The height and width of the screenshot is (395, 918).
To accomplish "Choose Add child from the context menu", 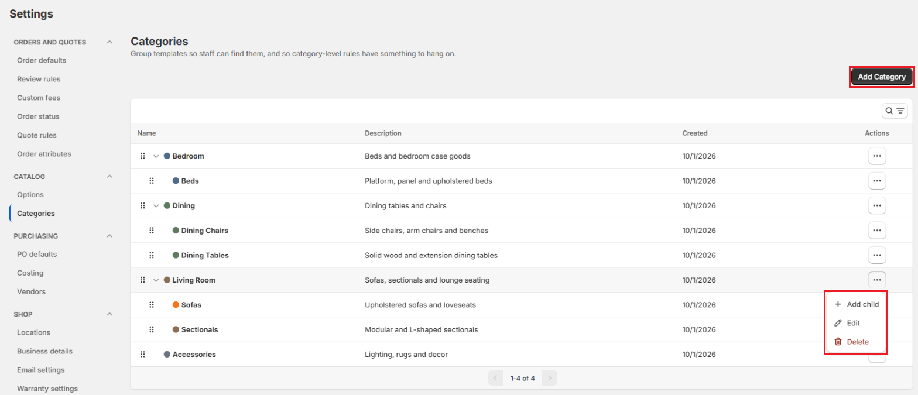I will (856, 304).
